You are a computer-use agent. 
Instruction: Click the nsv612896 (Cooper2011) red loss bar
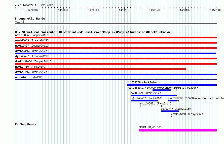tap(116, 38)
